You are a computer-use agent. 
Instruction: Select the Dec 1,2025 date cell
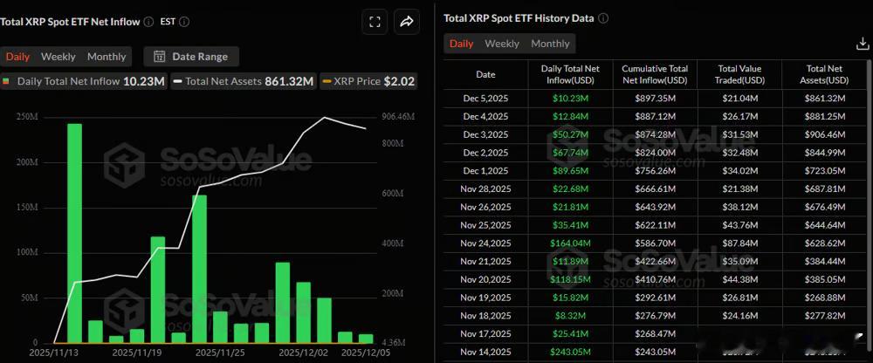pos(485,170)
